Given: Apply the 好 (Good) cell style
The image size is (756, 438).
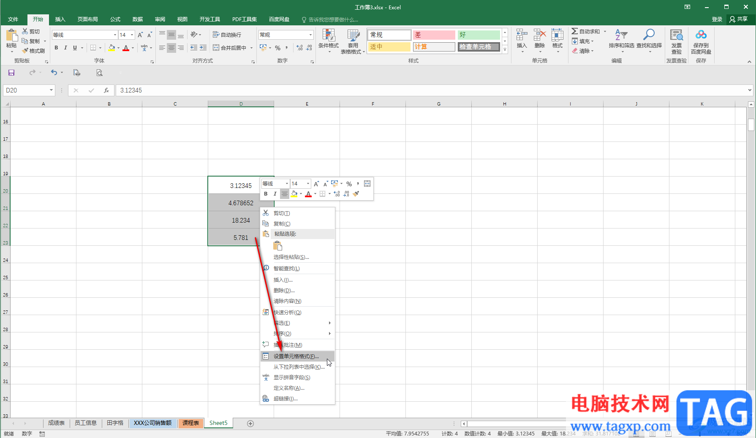Looking at the screenshot, I should tap(479, 35).
